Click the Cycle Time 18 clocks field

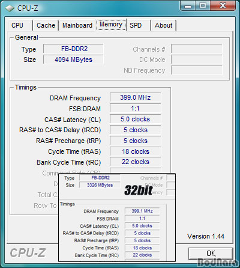[135, 151]
